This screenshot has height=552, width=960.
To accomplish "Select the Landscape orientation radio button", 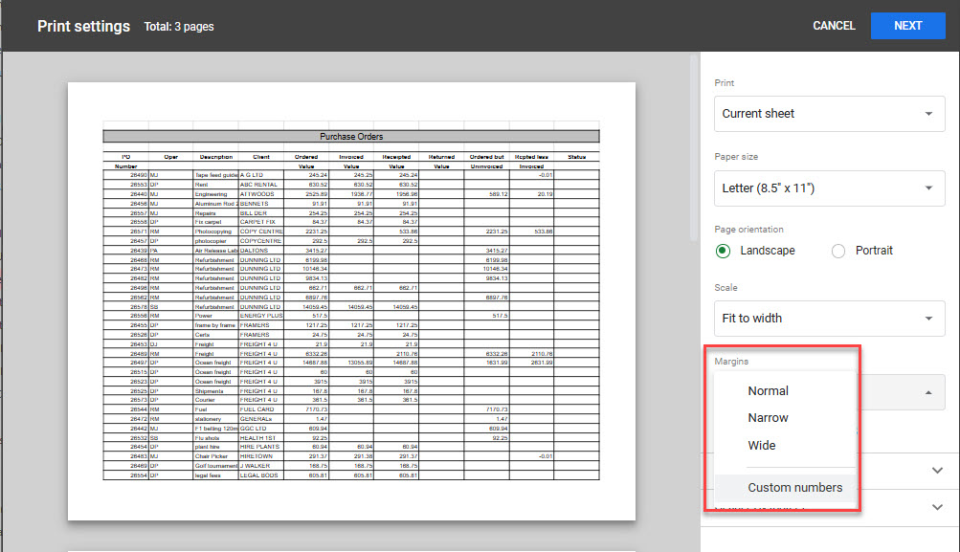I will (723, 251).
